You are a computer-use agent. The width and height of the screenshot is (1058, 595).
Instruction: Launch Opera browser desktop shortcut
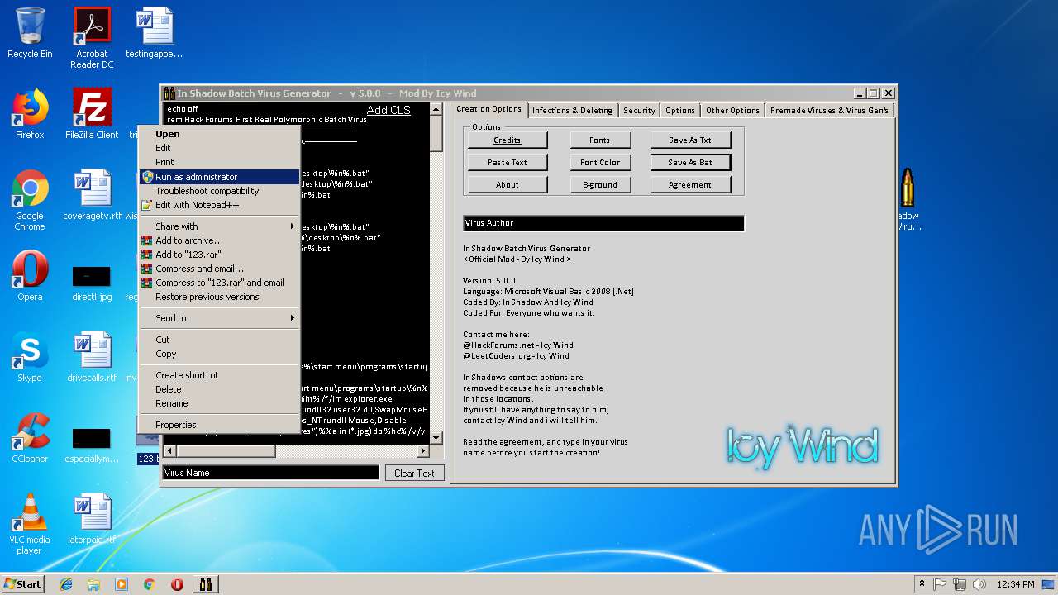click(x=30, y=276)
